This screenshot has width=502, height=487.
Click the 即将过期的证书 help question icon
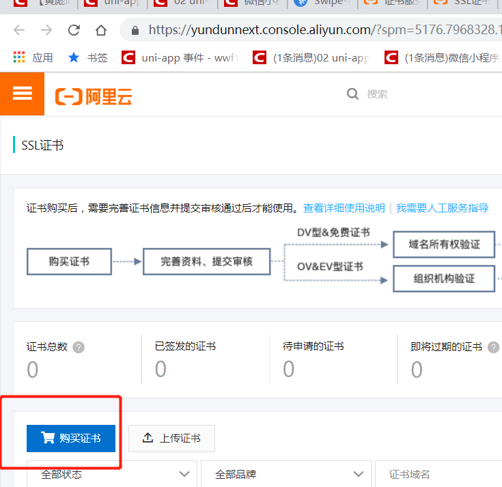tap(493, 347)
